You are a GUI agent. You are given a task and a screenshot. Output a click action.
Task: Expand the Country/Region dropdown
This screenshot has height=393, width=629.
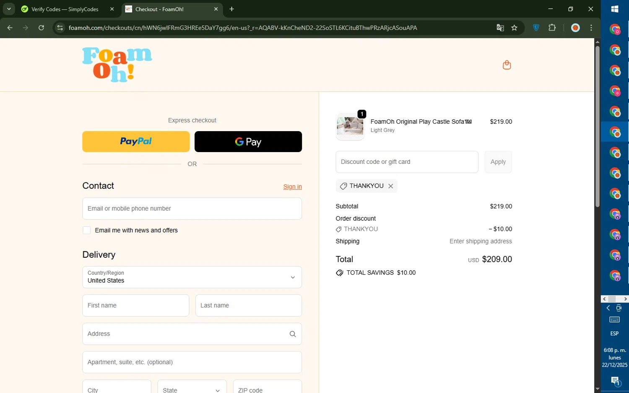(192, 277)
